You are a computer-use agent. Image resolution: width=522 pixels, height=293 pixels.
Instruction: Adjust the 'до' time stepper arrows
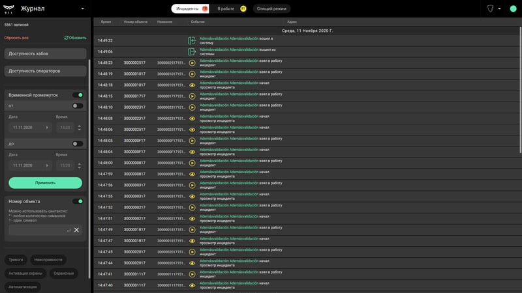coord(79,165)
